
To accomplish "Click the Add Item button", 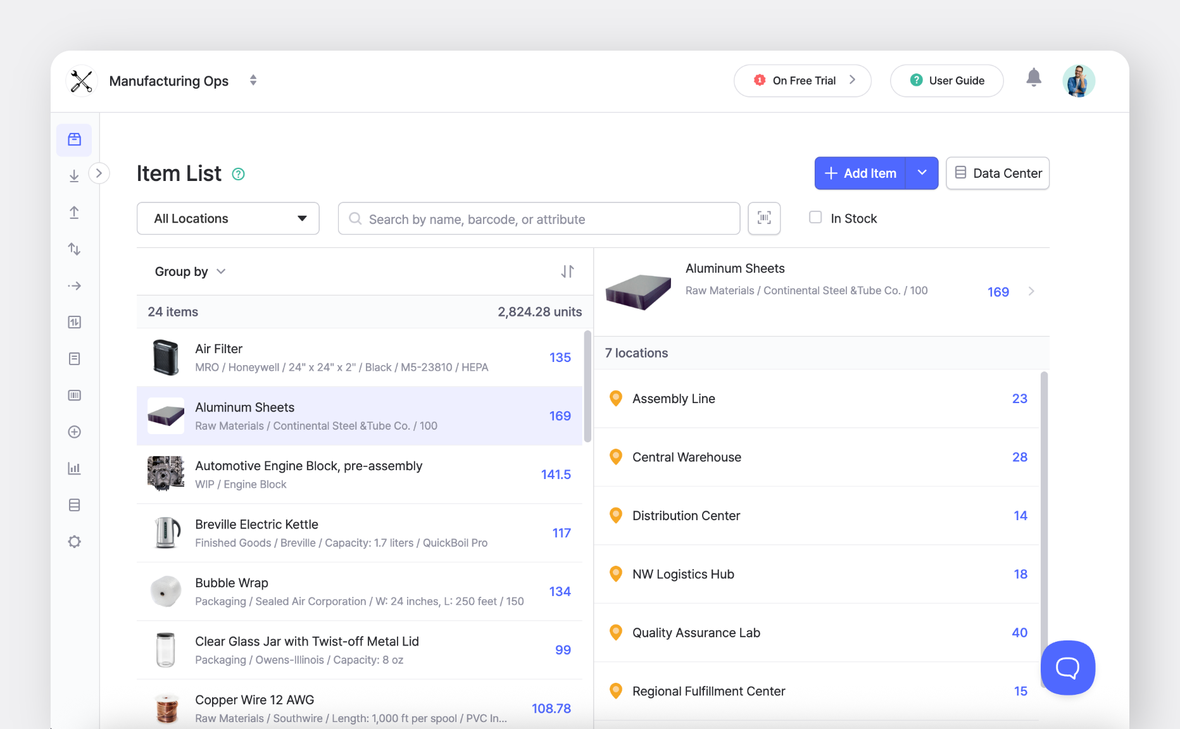I will (860, 173).
